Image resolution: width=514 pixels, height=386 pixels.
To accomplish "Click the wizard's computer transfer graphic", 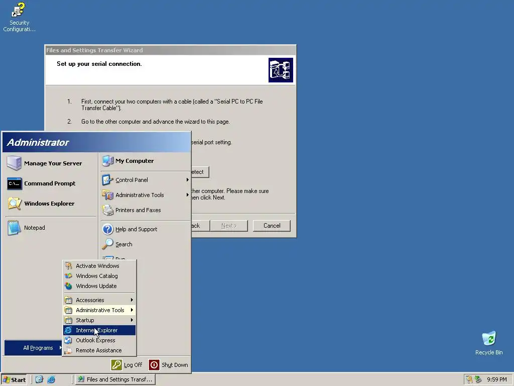I will pos(281,70).
